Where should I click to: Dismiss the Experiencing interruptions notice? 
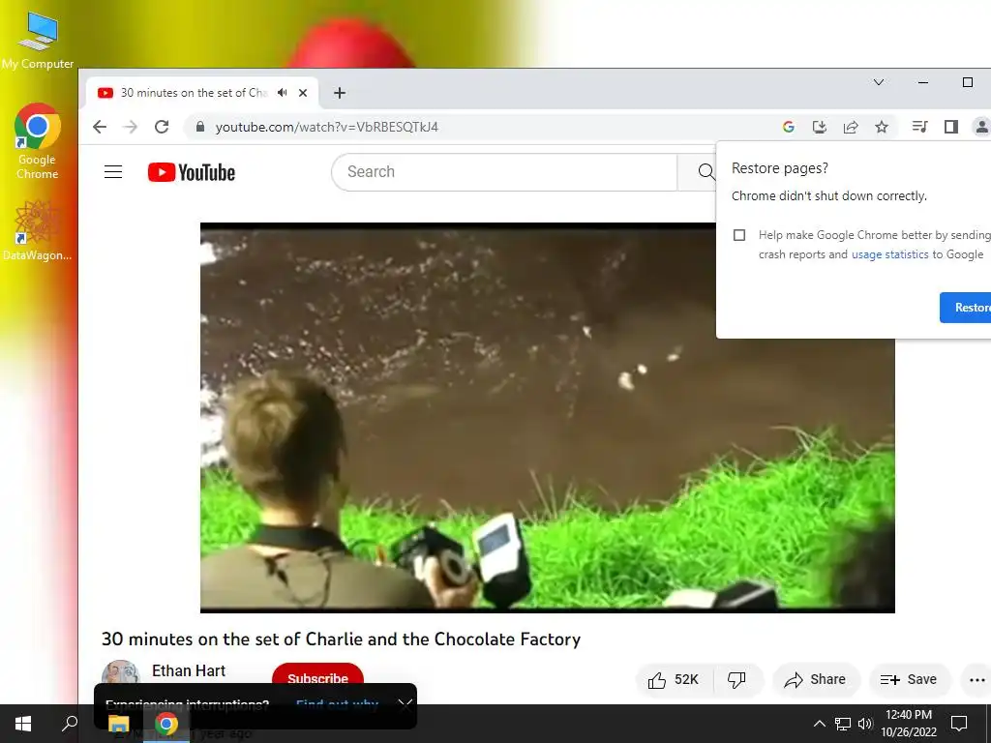[x=405, y=705]
